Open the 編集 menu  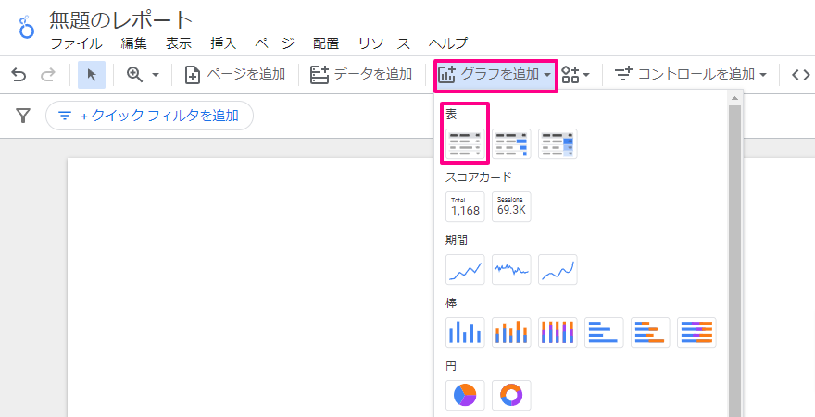coord(134,44)
